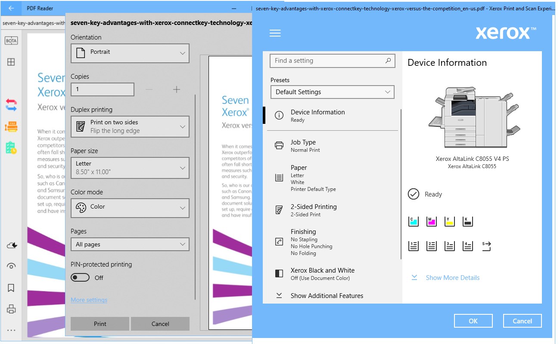
Task: Increase copies with the plus button
Action: point(177,89)
